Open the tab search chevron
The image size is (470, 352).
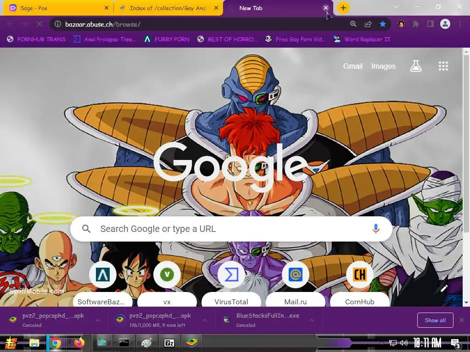point(396,6)
